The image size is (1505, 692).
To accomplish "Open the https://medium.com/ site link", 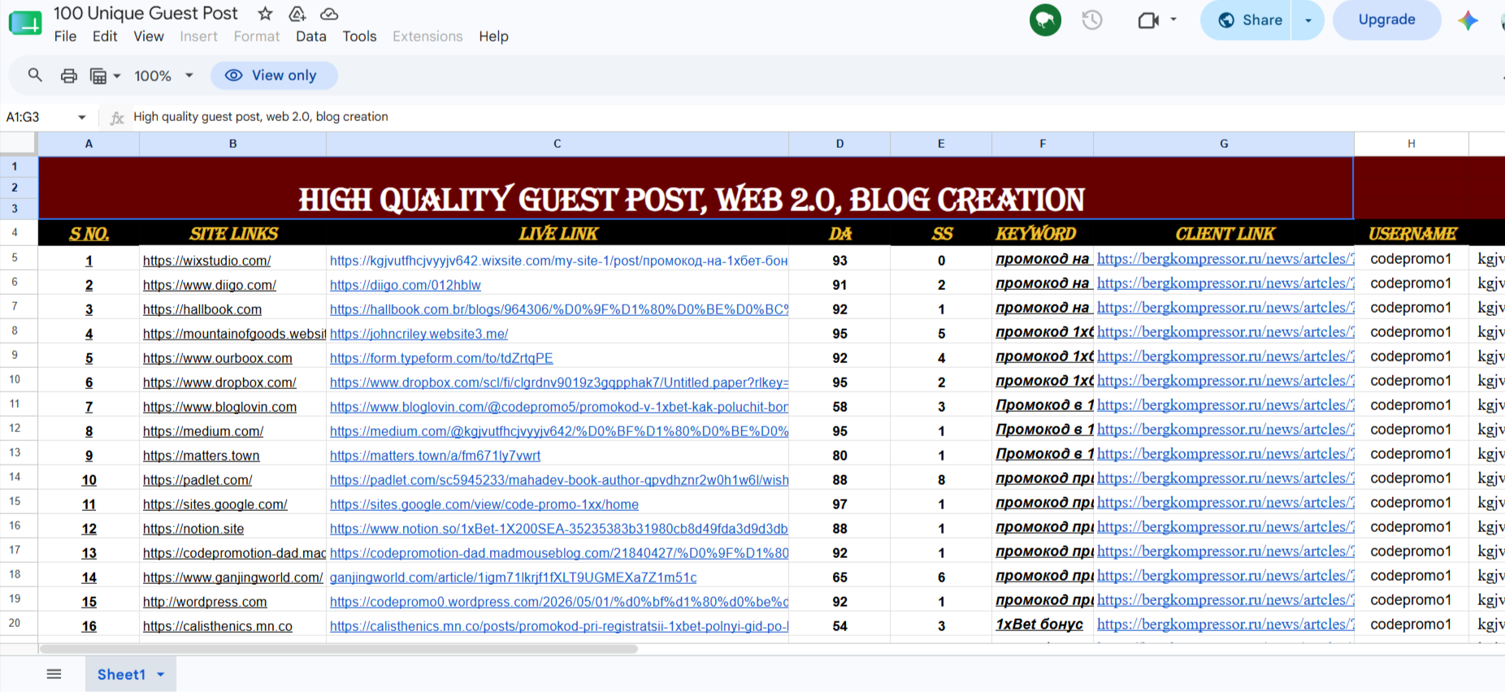I will 203,431.
